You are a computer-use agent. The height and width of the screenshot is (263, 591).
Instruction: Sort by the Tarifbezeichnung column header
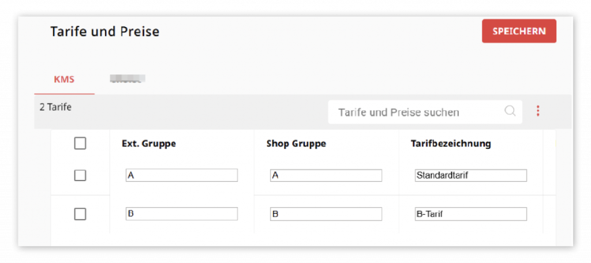click(451, 144)
